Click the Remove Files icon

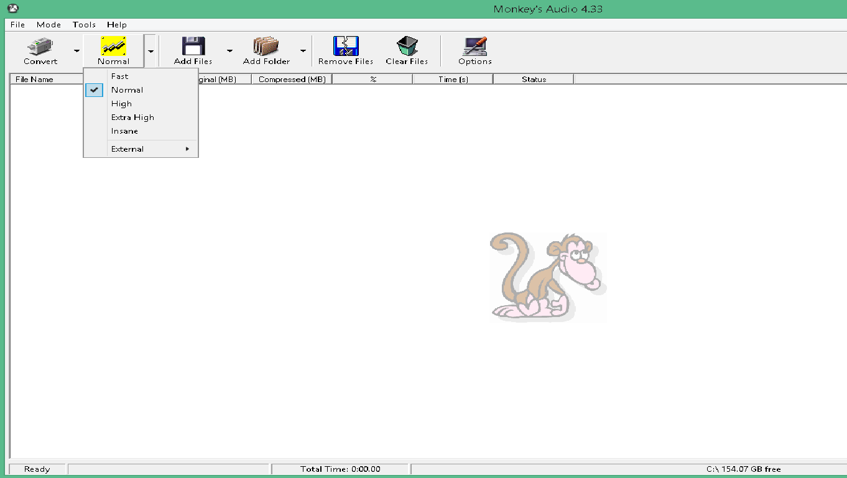[x=346, y=46]
